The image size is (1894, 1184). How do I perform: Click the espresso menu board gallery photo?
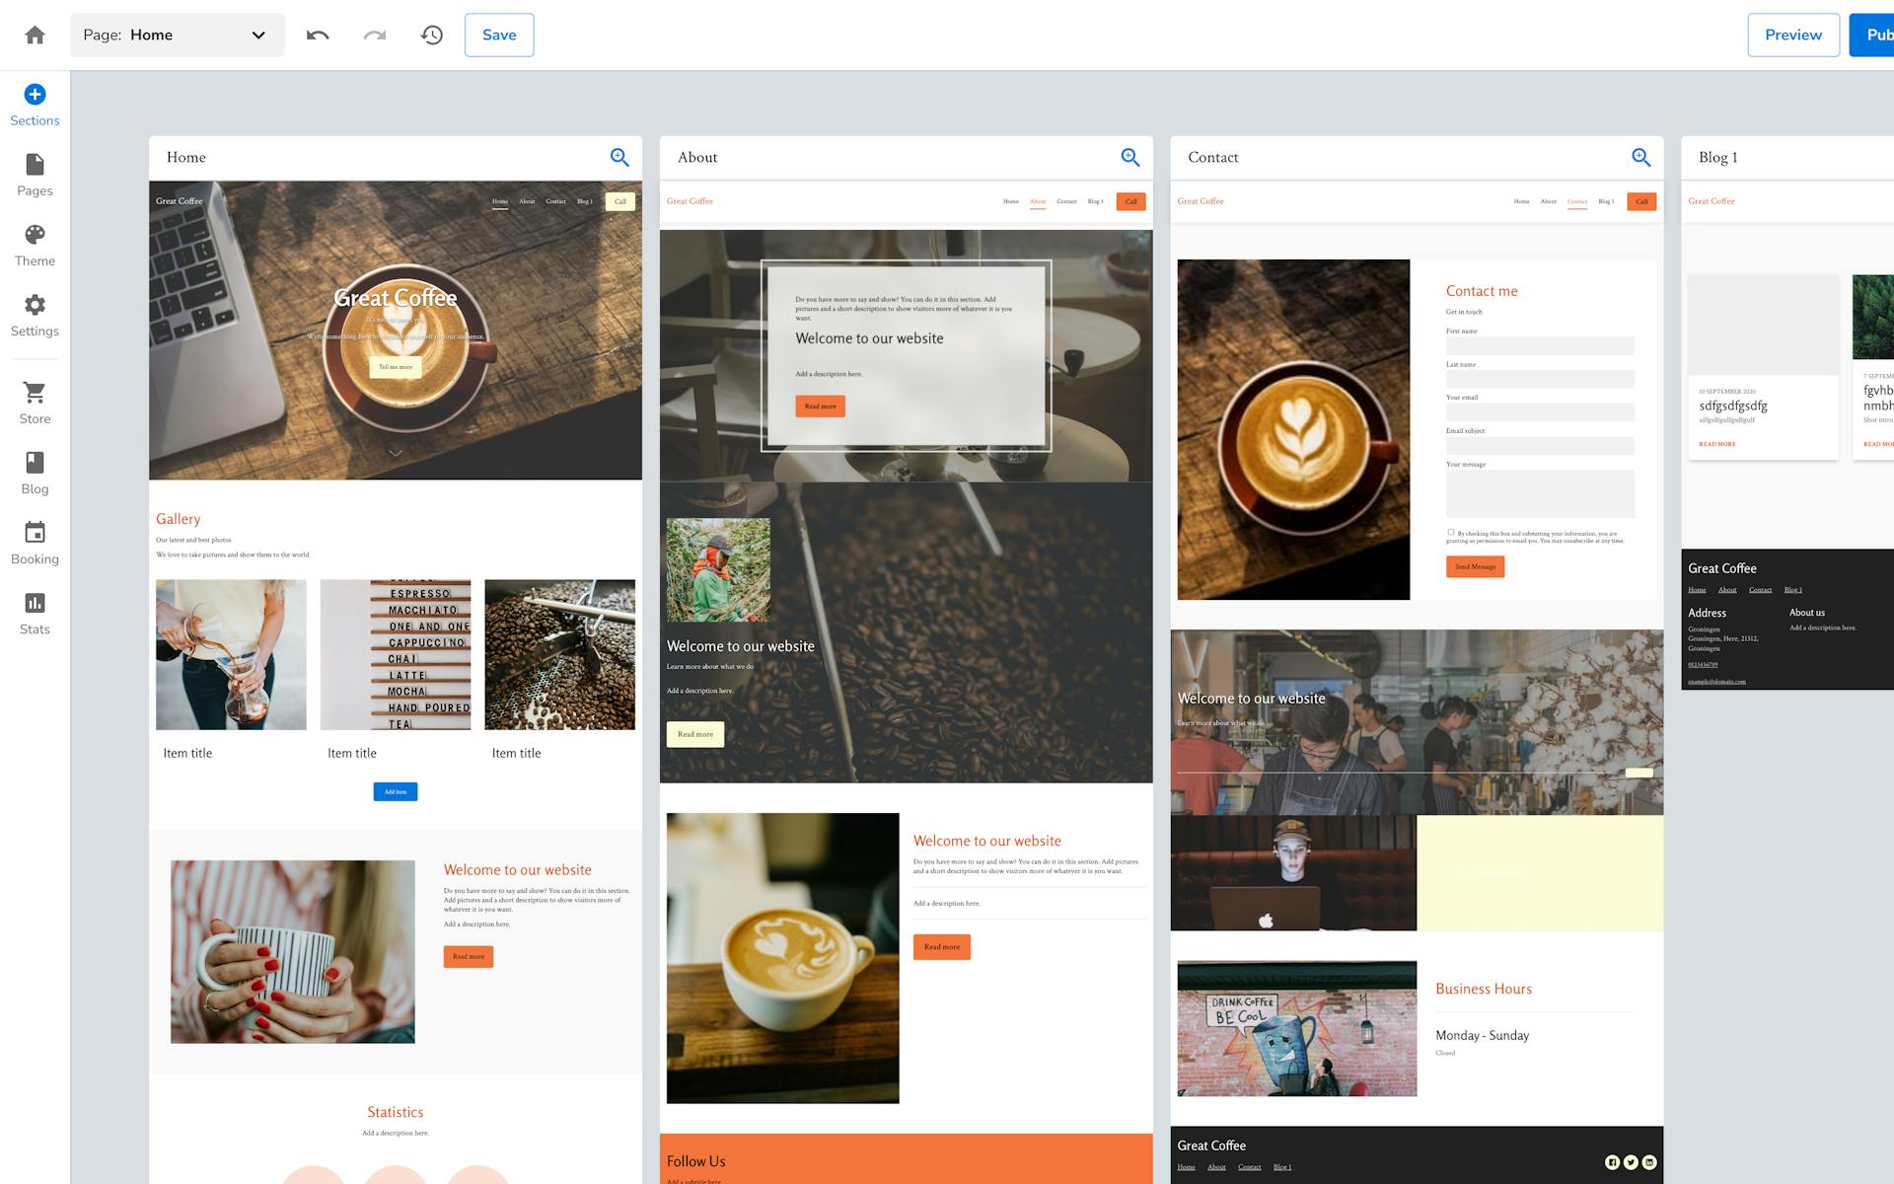(395, 654)
